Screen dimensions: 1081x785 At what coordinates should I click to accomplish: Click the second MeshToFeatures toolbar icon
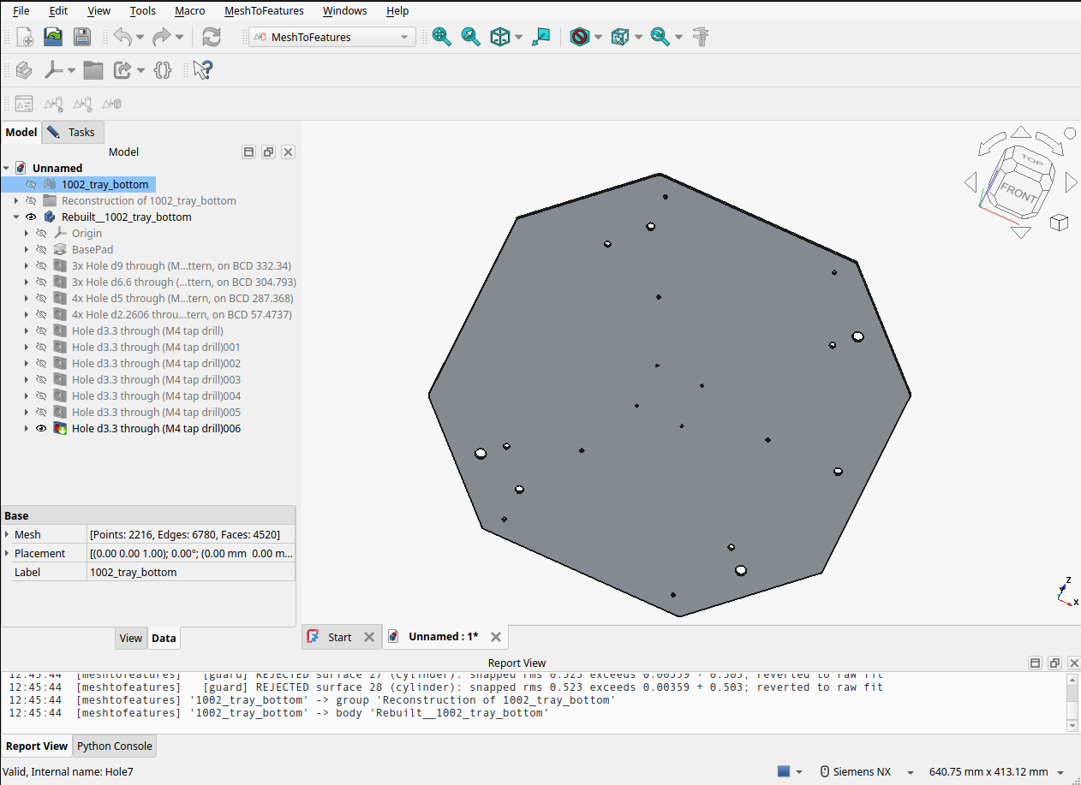click(x=53, y=104)
